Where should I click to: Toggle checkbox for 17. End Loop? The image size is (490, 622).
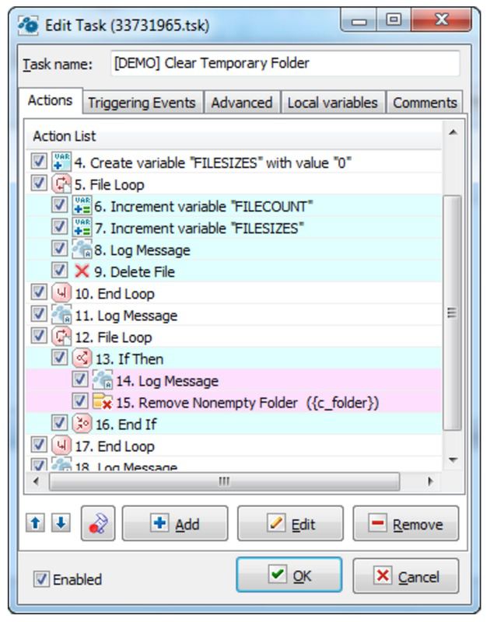point(39,446)
